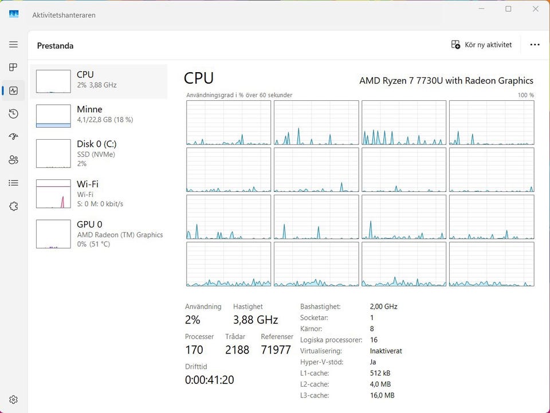Click the 3,88 GHz Hastighet value
The height and width of the screenshot is (413, 550).
256,320
